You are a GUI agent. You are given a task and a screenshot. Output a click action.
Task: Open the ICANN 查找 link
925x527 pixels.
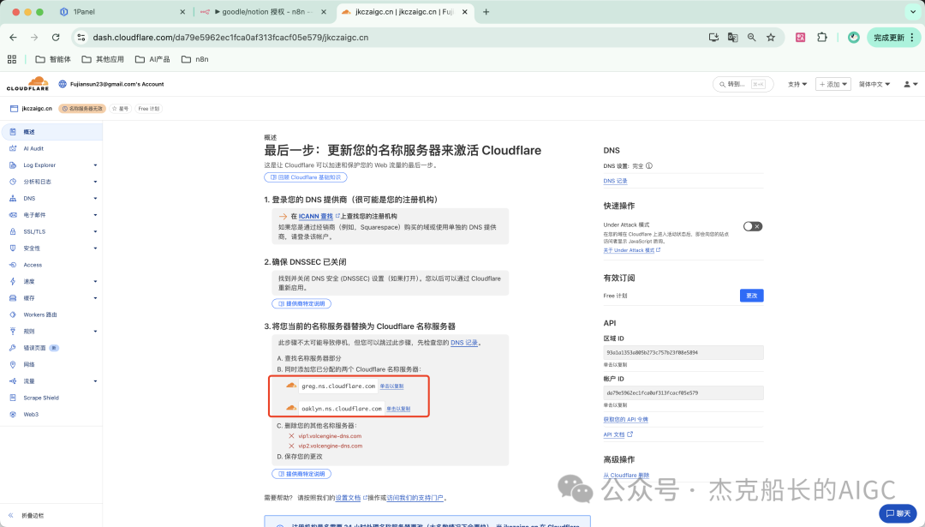315,216
